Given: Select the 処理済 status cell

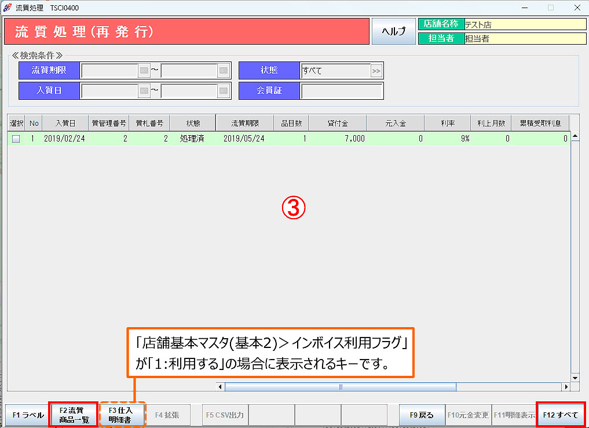Looking at the screenshot, I should pyautogui.click(x=192, y=139).
